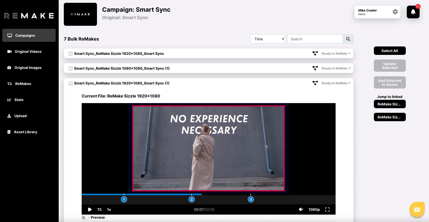429x222 pixels.
Task: Focus the Search input field
Action: (x=315, y=39)
